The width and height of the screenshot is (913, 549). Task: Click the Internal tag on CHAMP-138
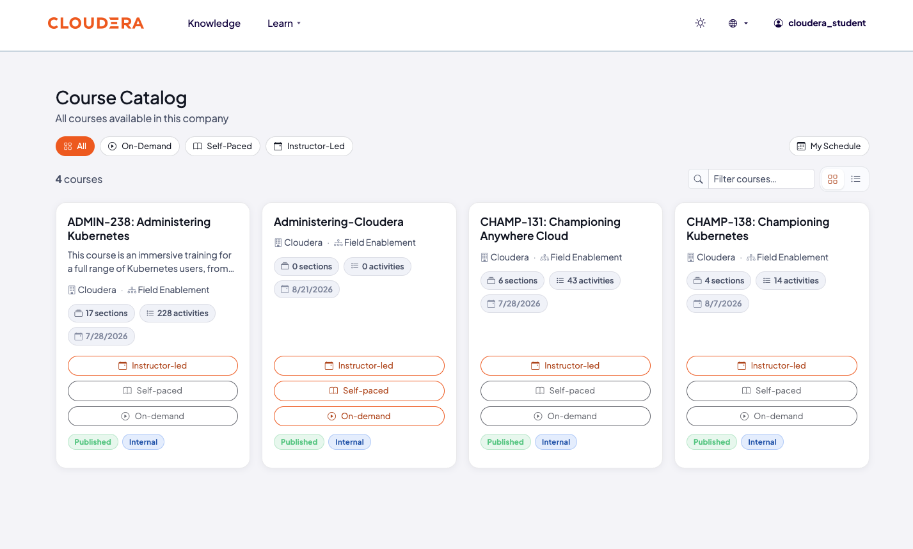pyautogui.click(x=762, y=442)
